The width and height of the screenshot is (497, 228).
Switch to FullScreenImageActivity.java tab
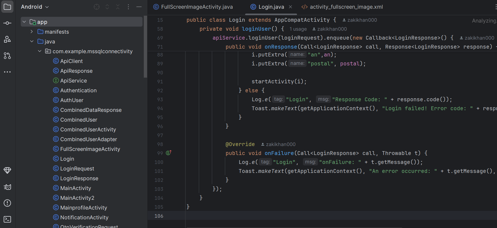pyautogui.click(x=193, y=7)
